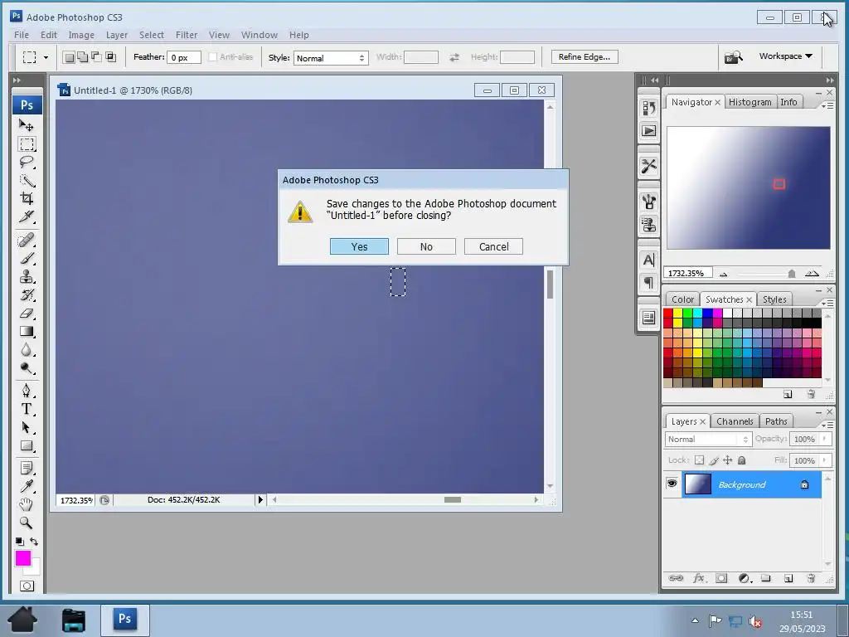The height and width of the screenshot is (637, 849).
Task: Select the Brush tool
Action: tap(26, 259)
